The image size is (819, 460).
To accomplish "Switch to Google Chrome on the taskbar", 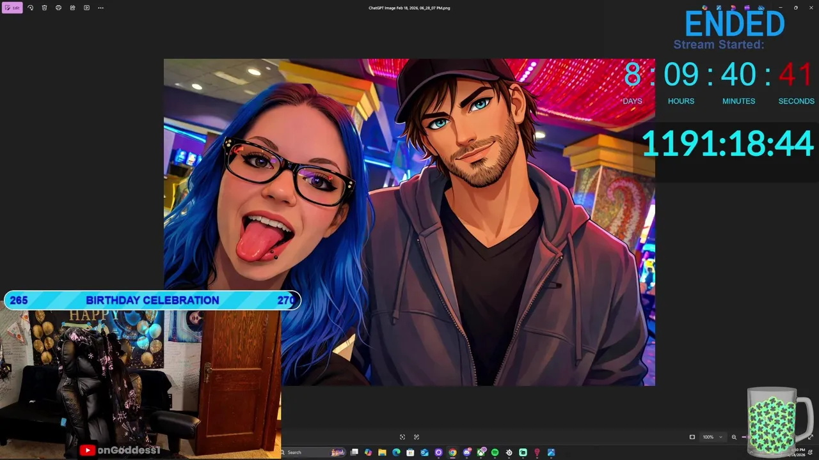I will pos(452,452).
